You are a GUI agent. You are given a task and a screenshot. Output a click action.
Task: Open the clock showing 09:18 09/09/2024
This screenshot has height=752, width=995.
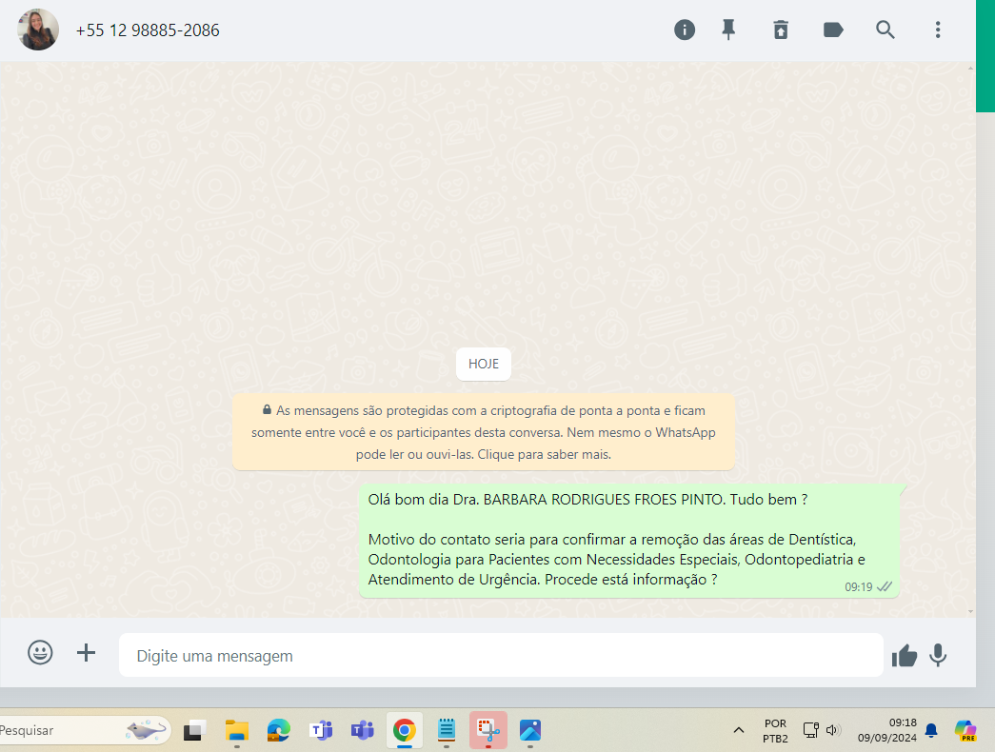[x=887, y=730]
